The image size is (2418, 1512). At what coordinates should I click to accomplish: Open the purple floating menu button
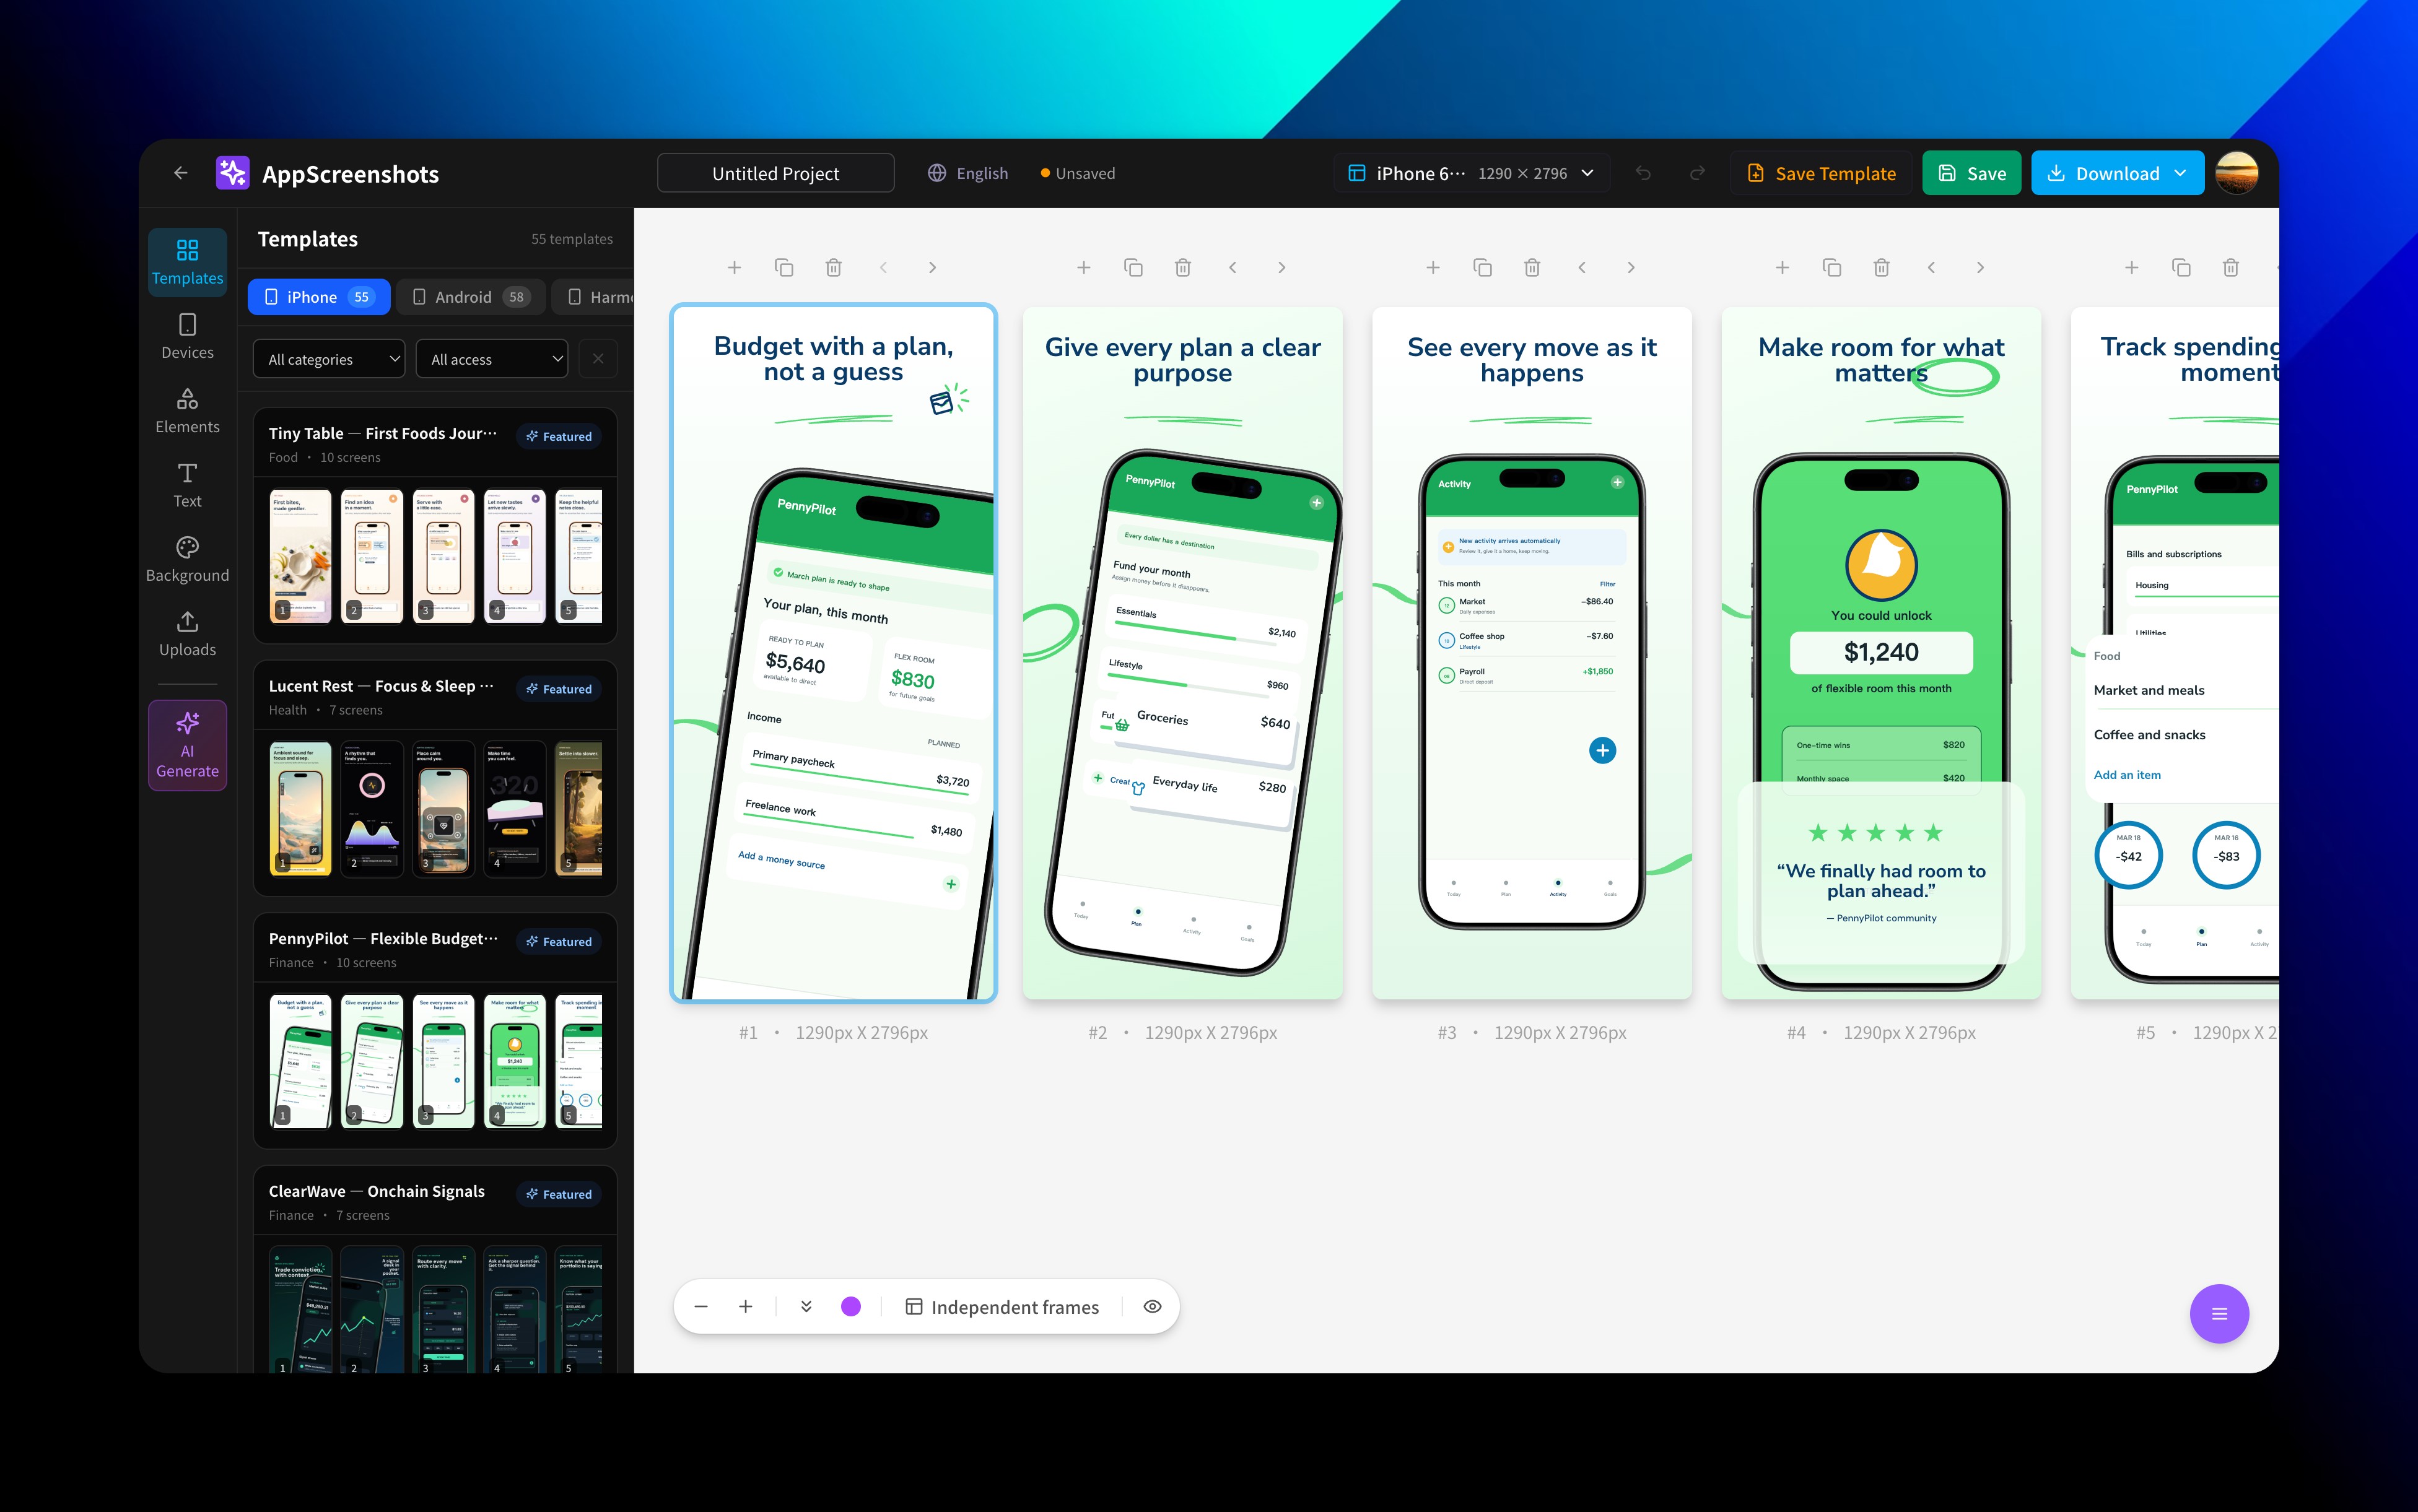[2219, 1313]
